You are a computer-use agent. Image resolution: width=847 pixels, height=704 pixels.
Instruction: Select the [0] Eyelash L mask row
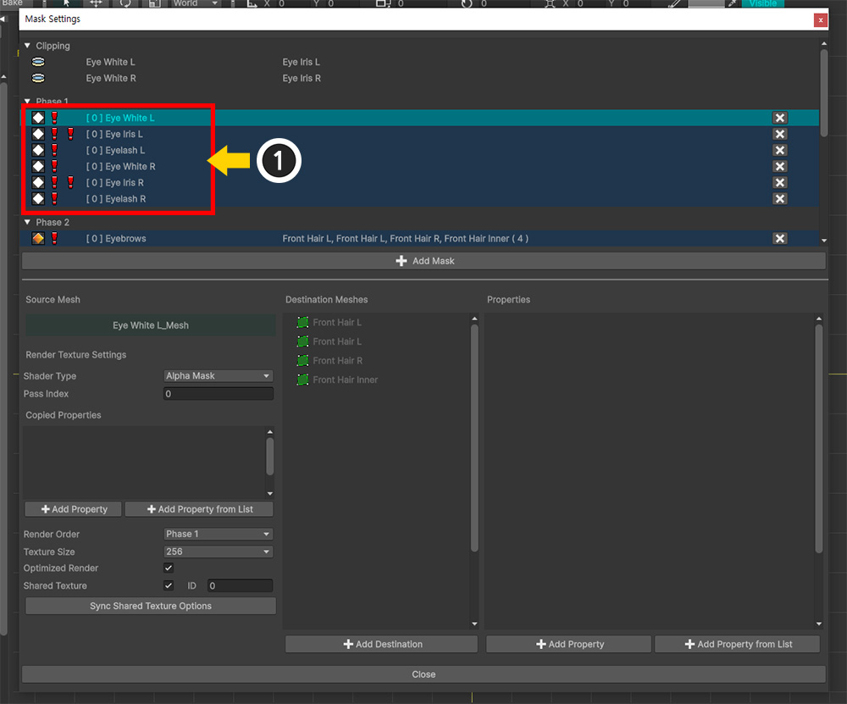click(x=420, y=150)
